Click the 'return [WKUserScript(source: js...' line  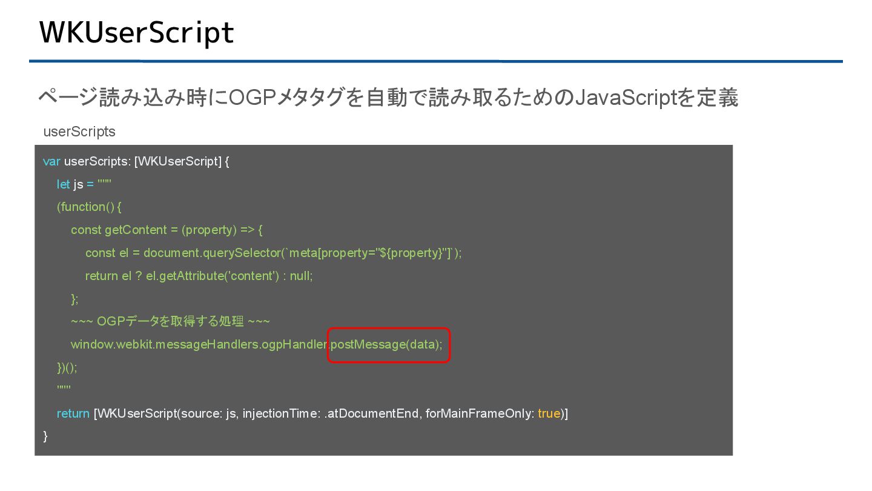pos(312,413)
